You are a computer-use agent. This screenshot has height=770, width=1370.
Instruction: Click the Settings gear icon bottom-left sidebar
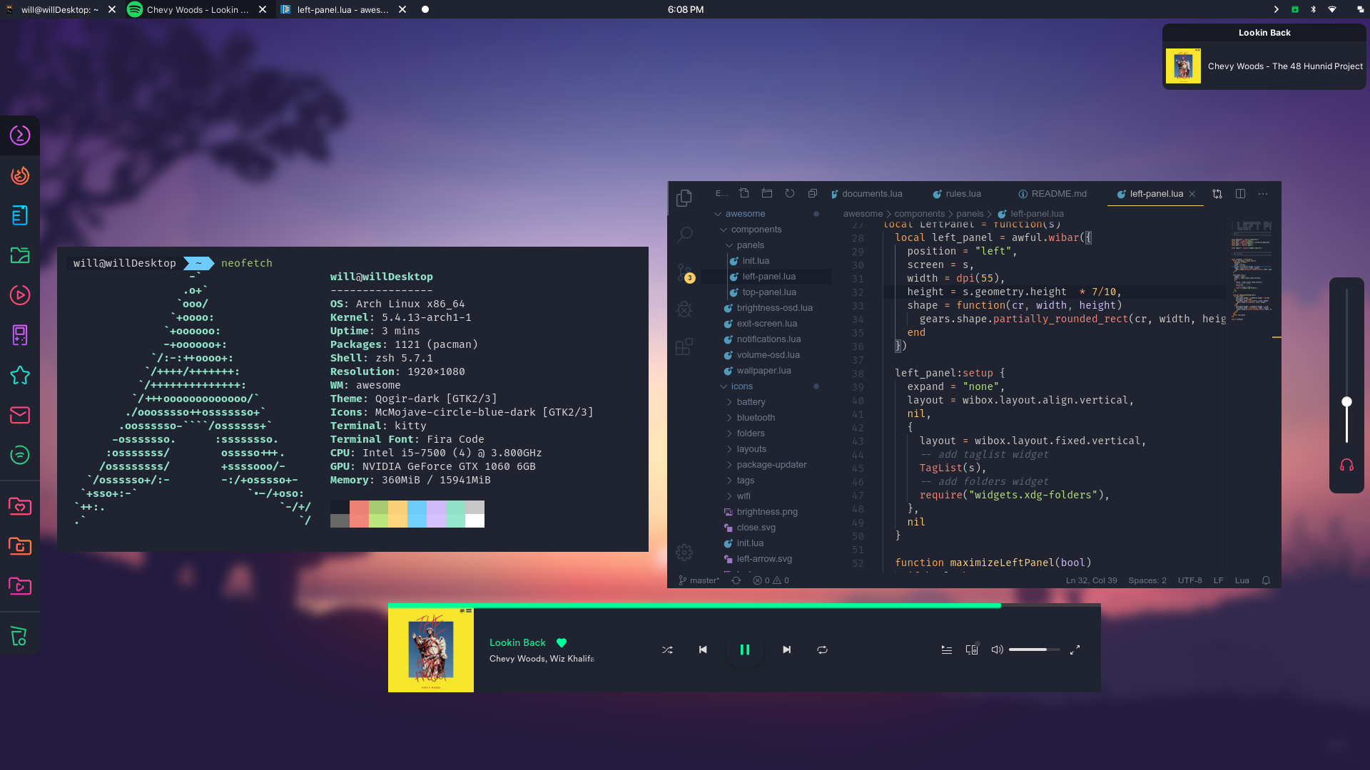point(685,553)
